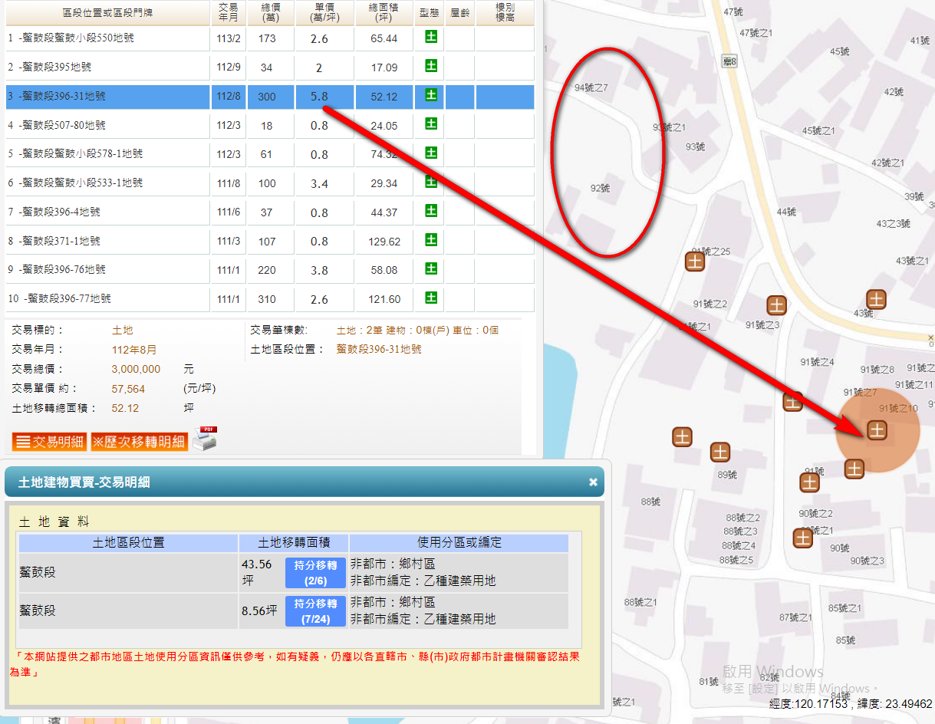
Task: Select the map land marker at 91號之25
Action: 695,262
